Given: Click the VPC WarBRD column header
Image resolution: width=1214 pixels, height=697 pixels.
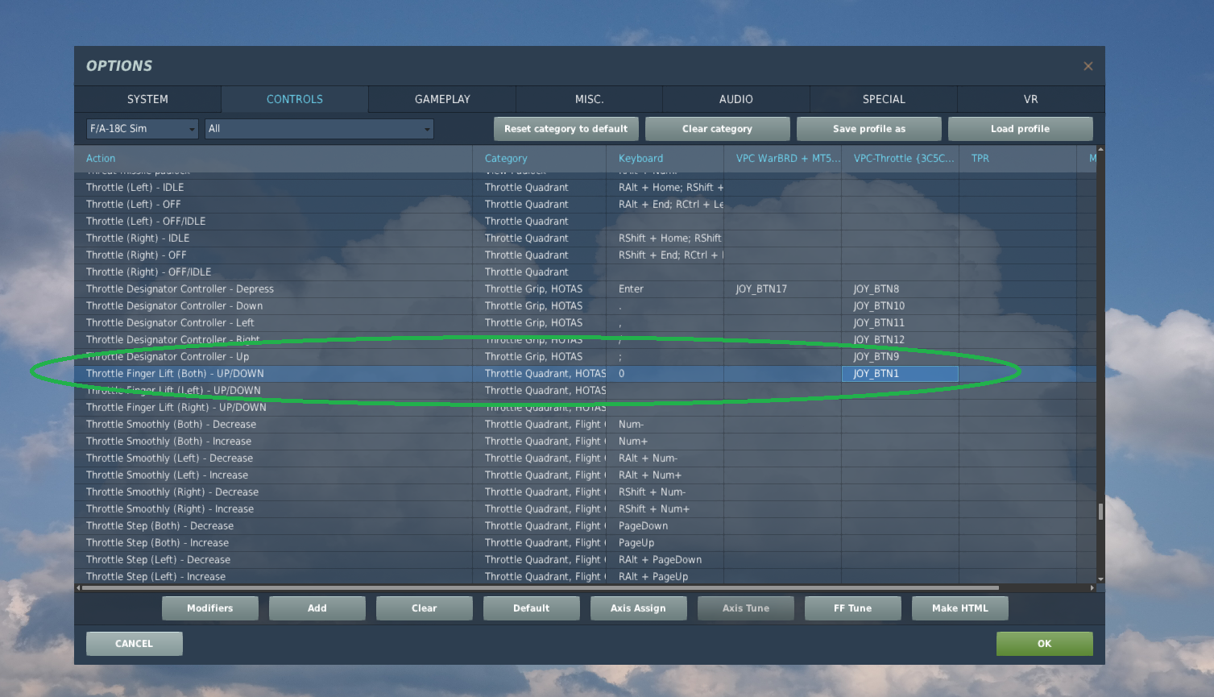Looking at the screenshot, I should coord(782,159).
